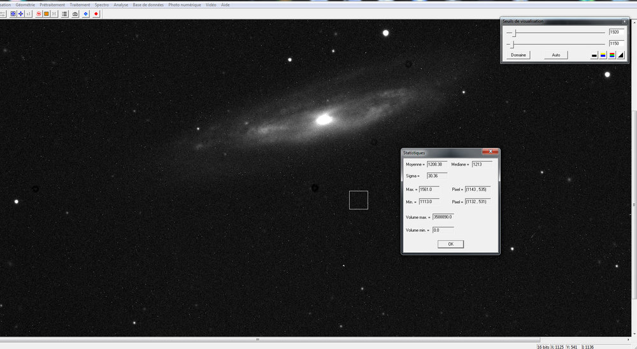Viewport: 637px width, 349px height.
Task: Click the "16 bits" status bar entry
Action: point(543,347)
